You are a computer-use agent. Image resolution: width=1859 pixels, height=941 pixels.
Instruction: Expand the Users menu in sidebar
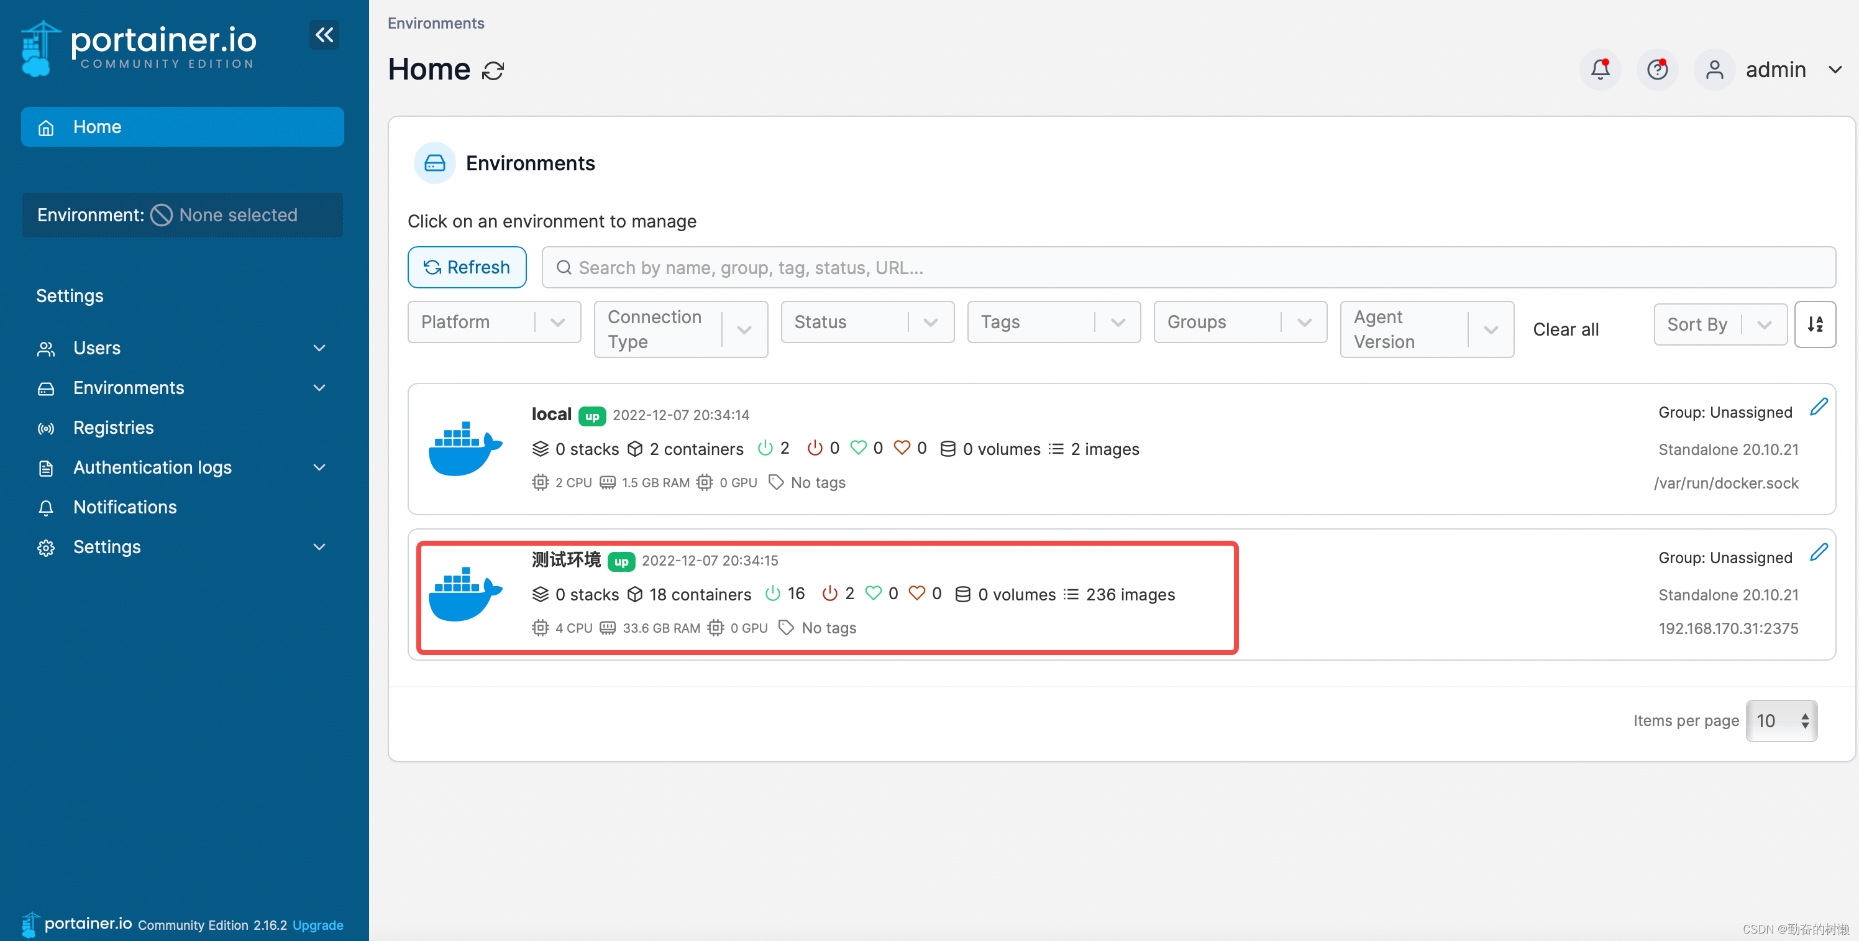(x=182, y=348)
